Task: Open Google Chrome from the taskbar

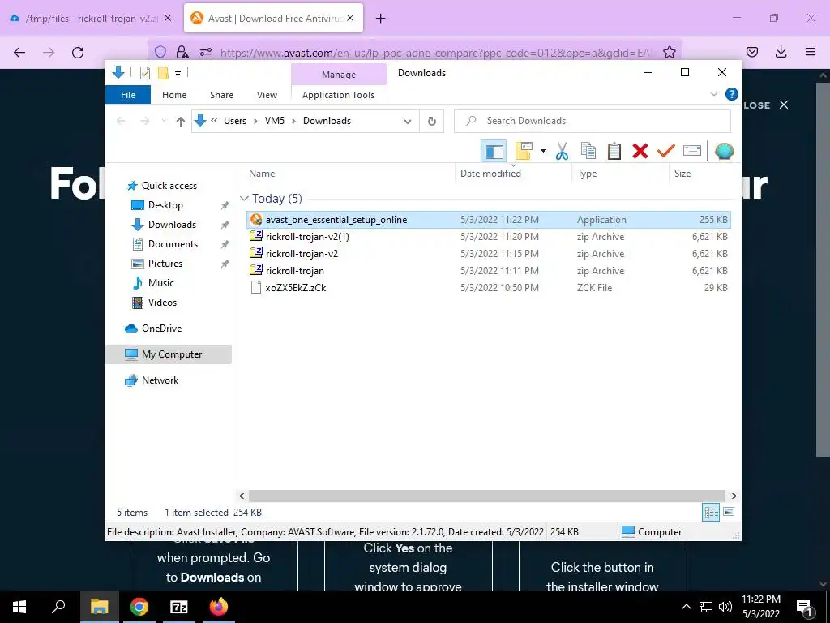Action: tap(139, 607)
